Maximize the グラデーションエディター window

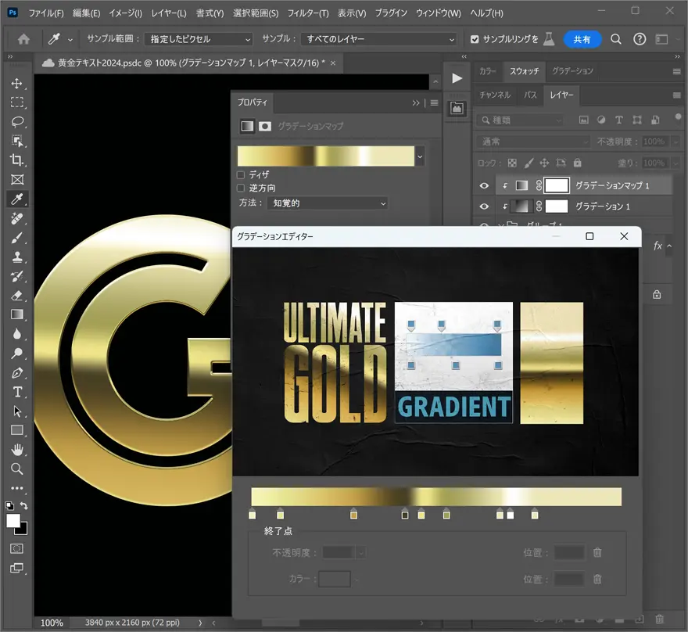tap(589, 236)
